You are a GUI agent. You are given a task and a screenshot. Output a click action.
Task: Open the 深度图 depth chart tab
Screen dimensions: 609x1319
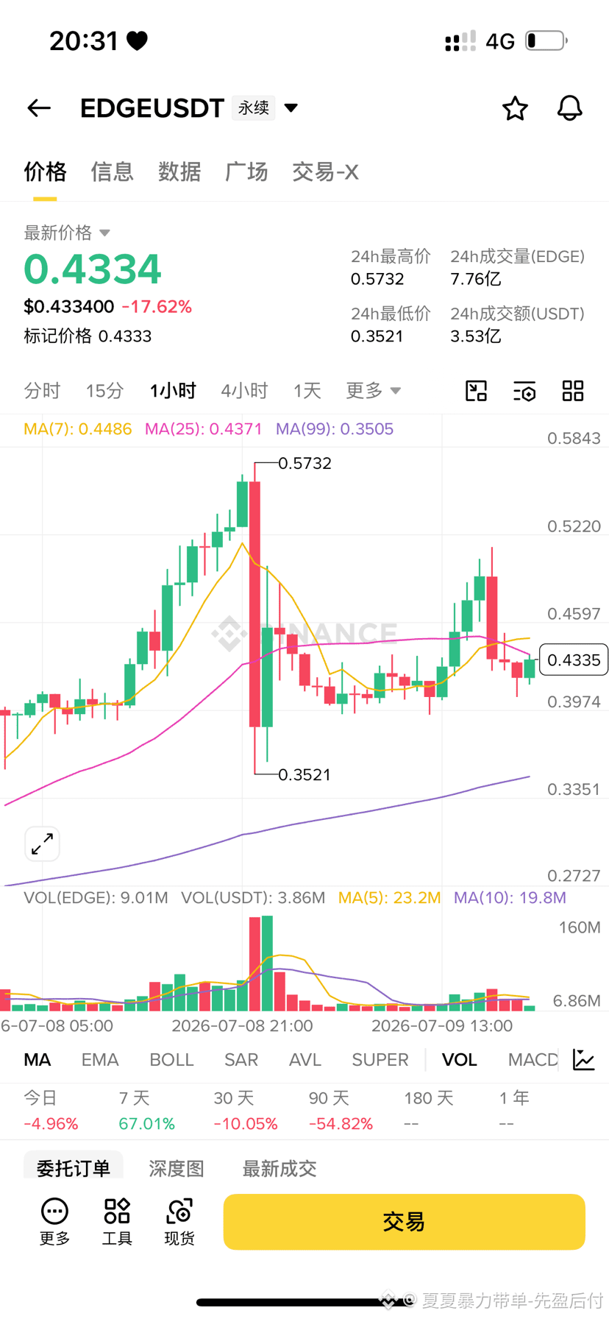tap(177, 1169)
